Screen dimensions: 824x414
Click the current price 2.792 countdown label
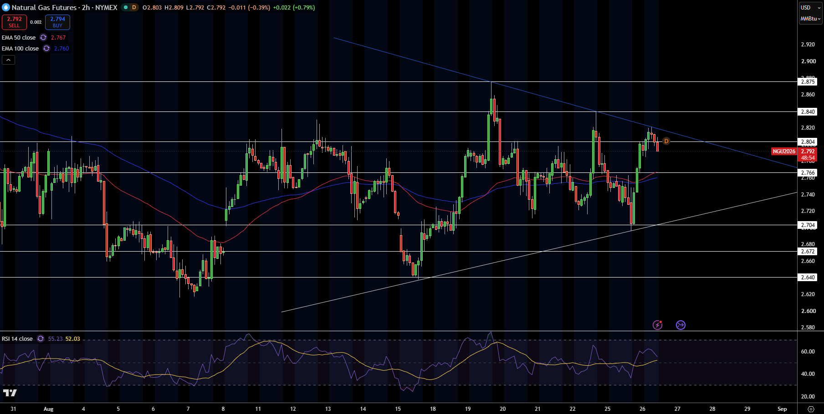(808, 155)
